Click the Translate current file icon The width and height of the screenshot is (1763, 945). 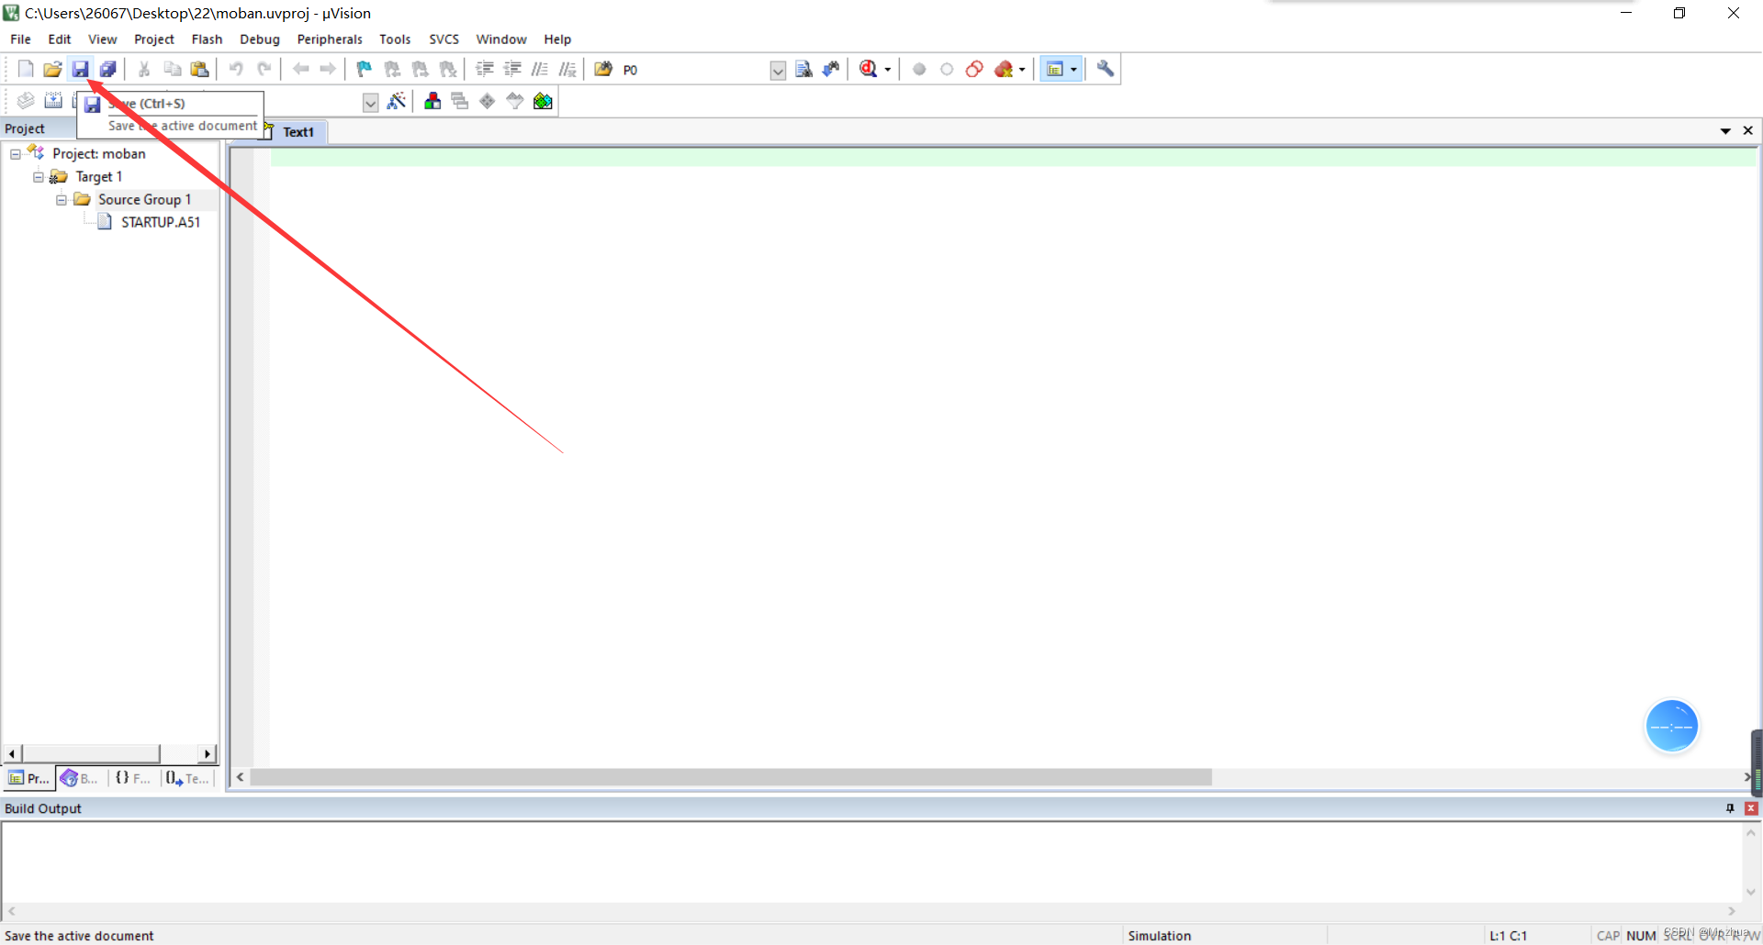(26, 101)
